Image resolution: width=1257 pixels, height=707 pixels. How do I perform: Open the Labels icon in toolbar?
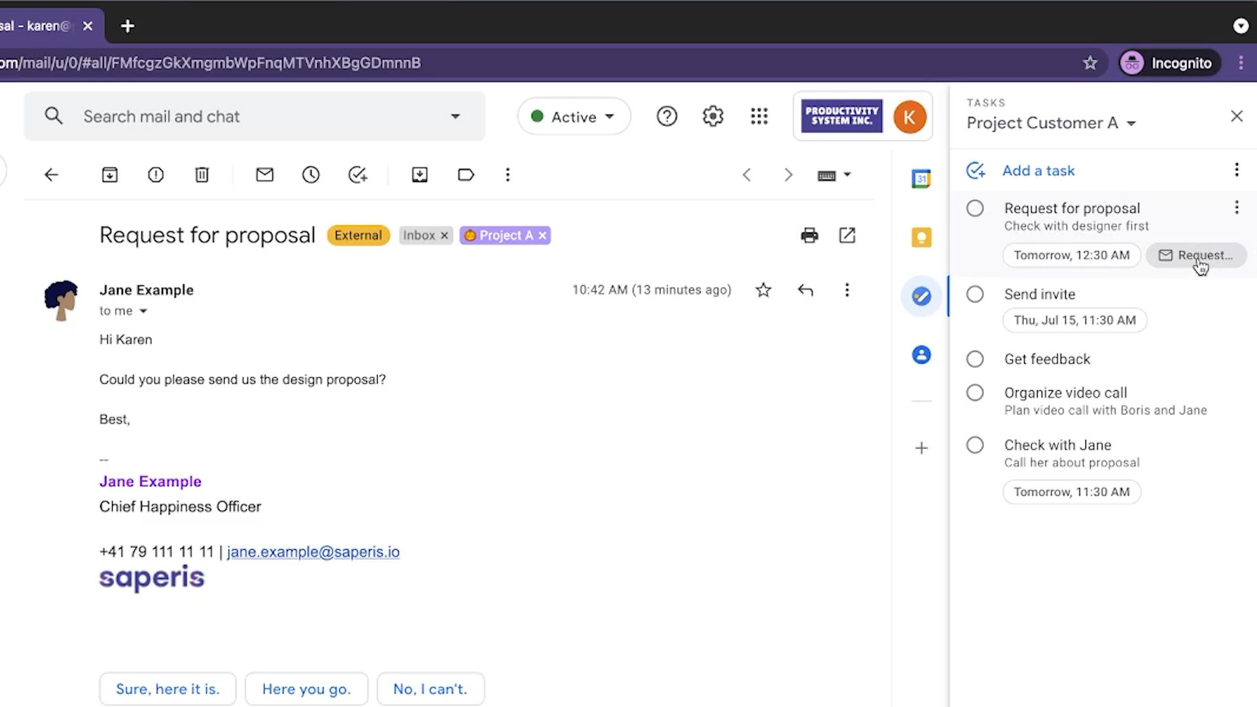tap(465, 175)
